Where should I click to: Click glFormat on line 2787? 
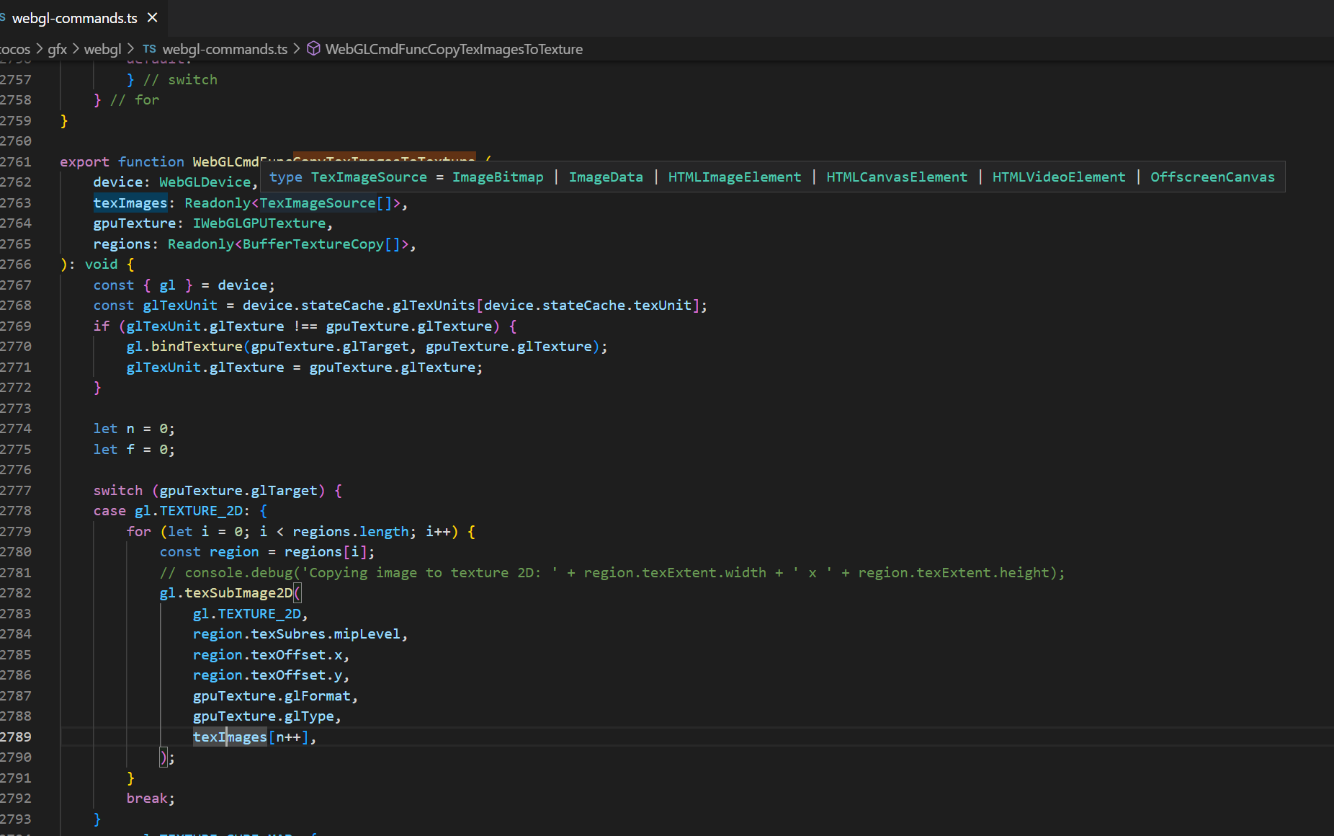[318, 696]
